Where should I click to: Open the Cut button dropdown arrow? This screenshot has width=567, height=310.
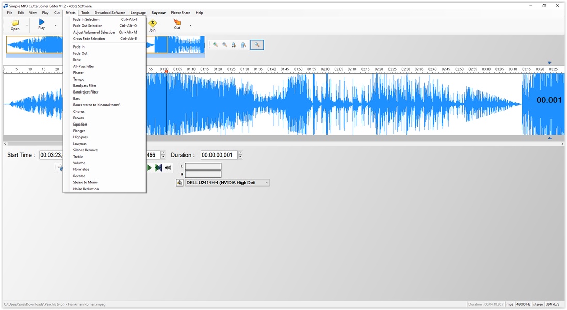point(190,25)
